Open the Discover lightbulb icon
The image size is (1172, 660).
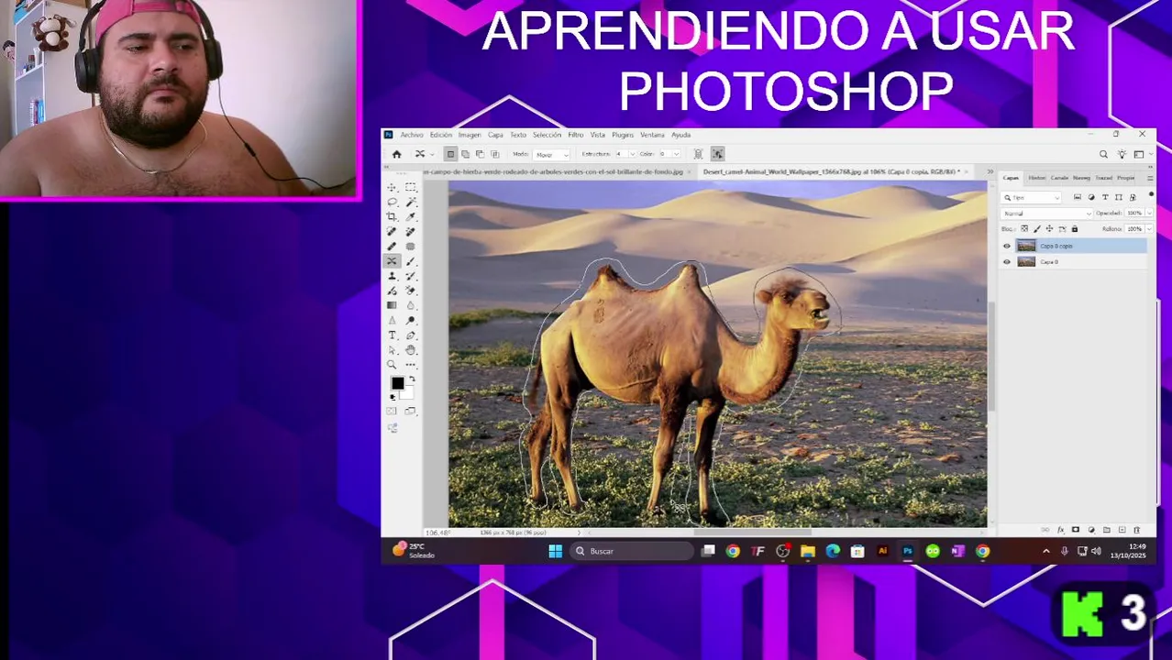(1122, 154)
